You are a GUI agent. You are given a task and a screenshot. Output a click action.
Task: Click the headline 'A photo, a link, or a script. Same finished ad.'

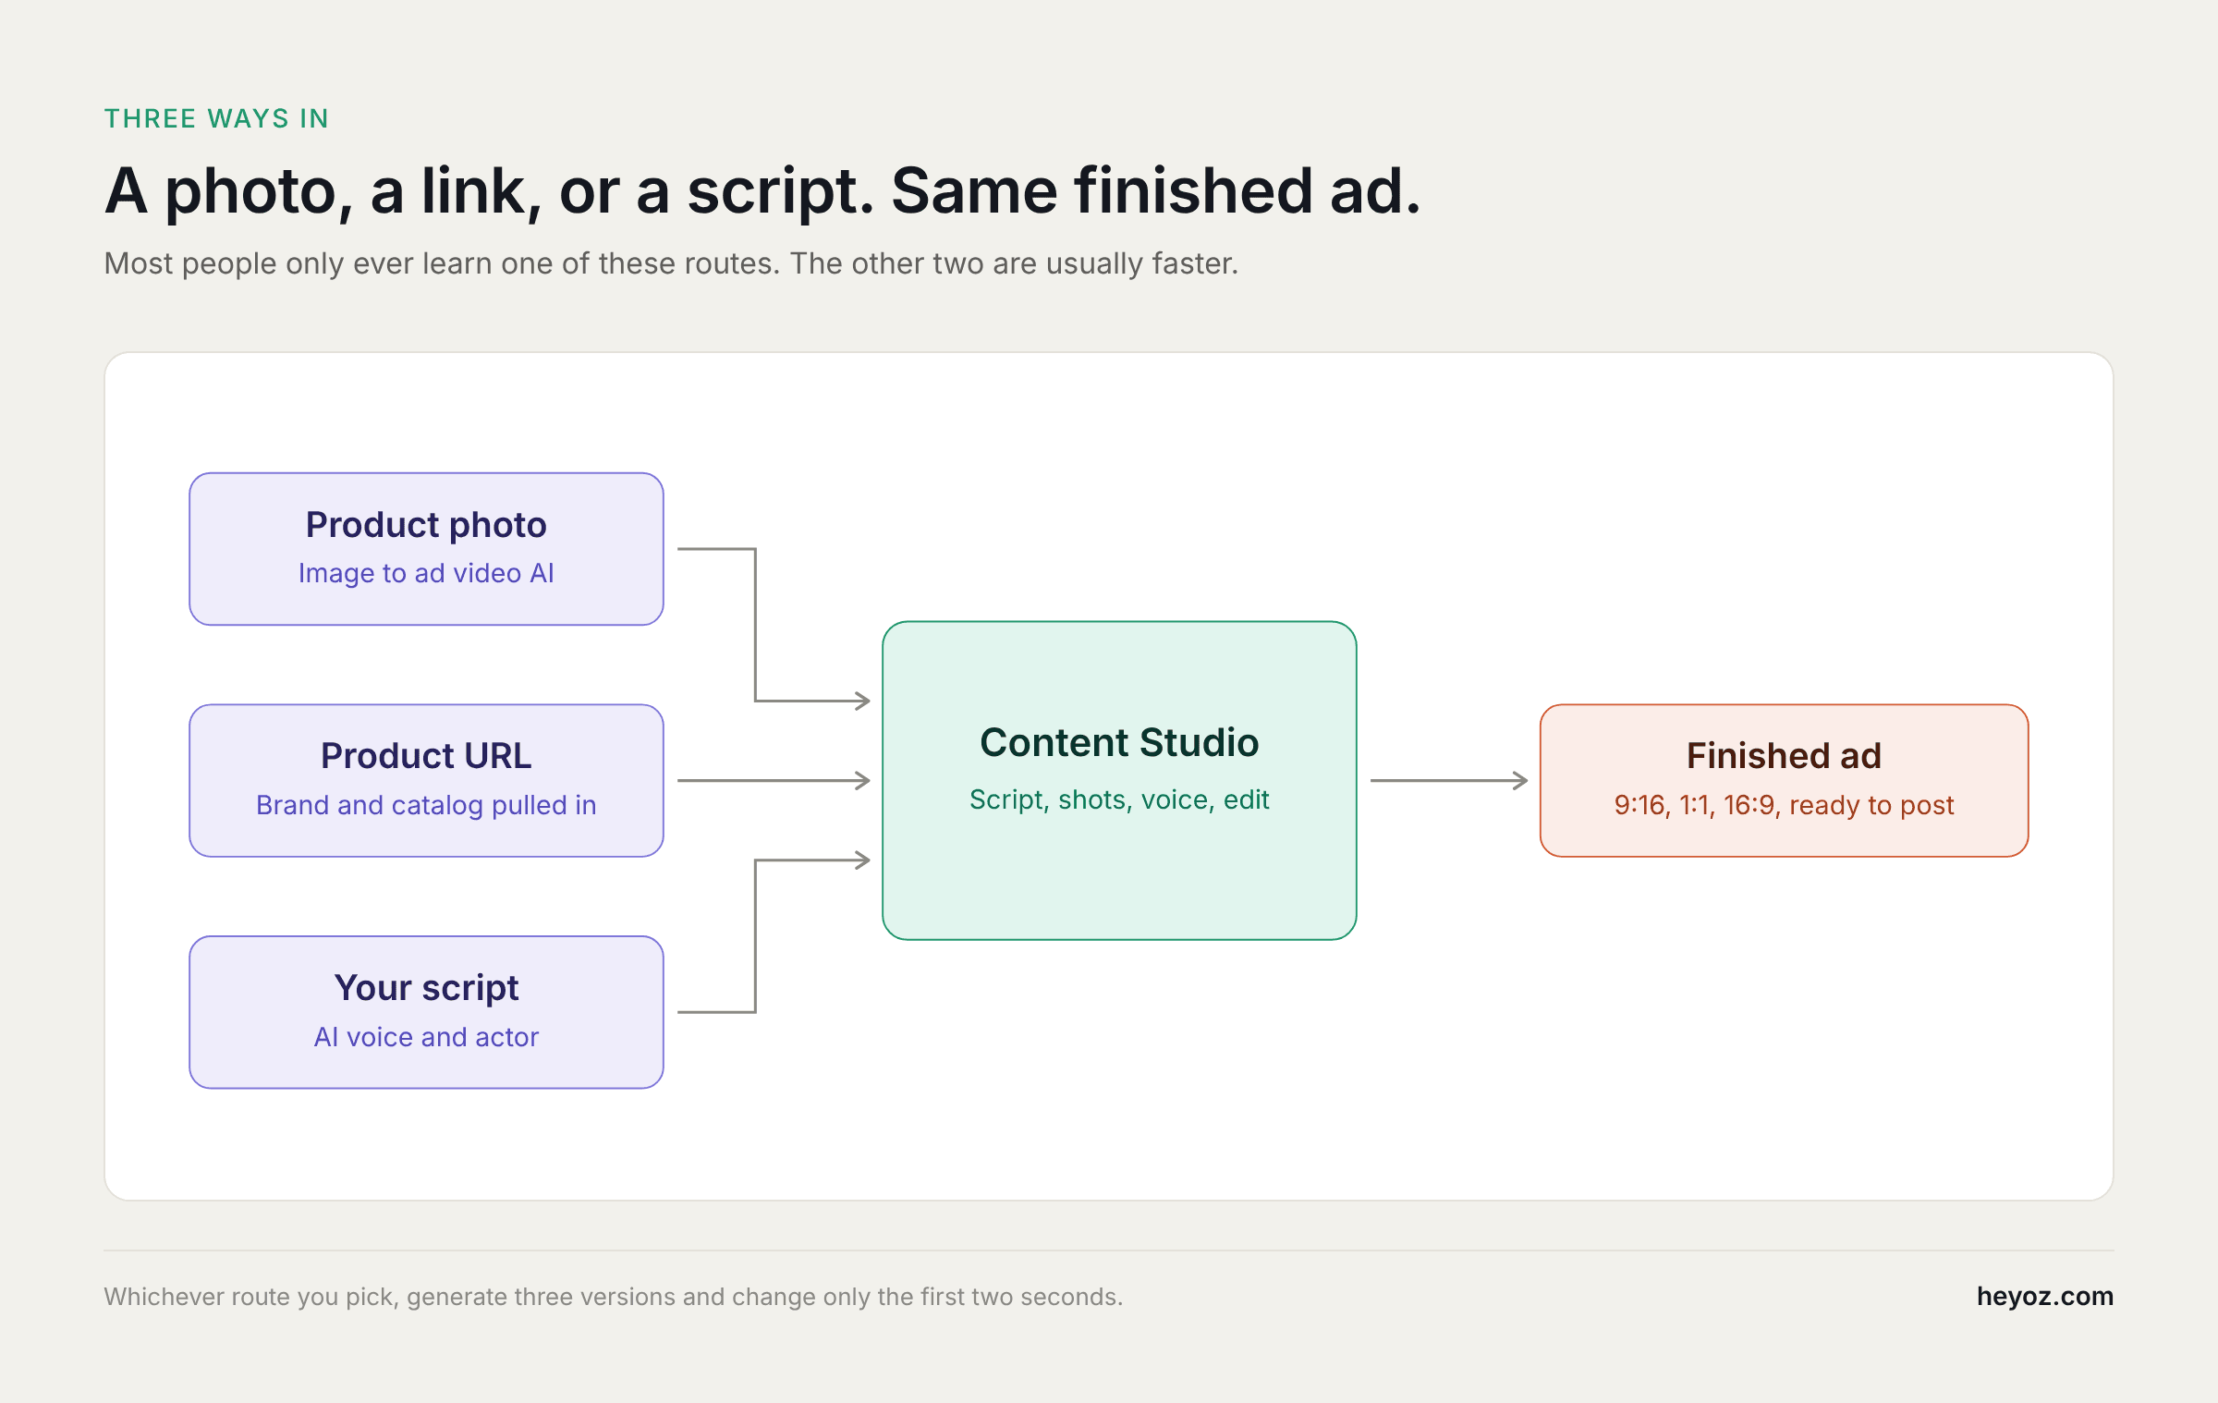click(x=762, y=192)
